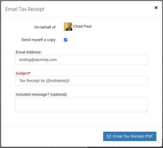Click the 'Send myself a copy' label

(x=39, y=40)
